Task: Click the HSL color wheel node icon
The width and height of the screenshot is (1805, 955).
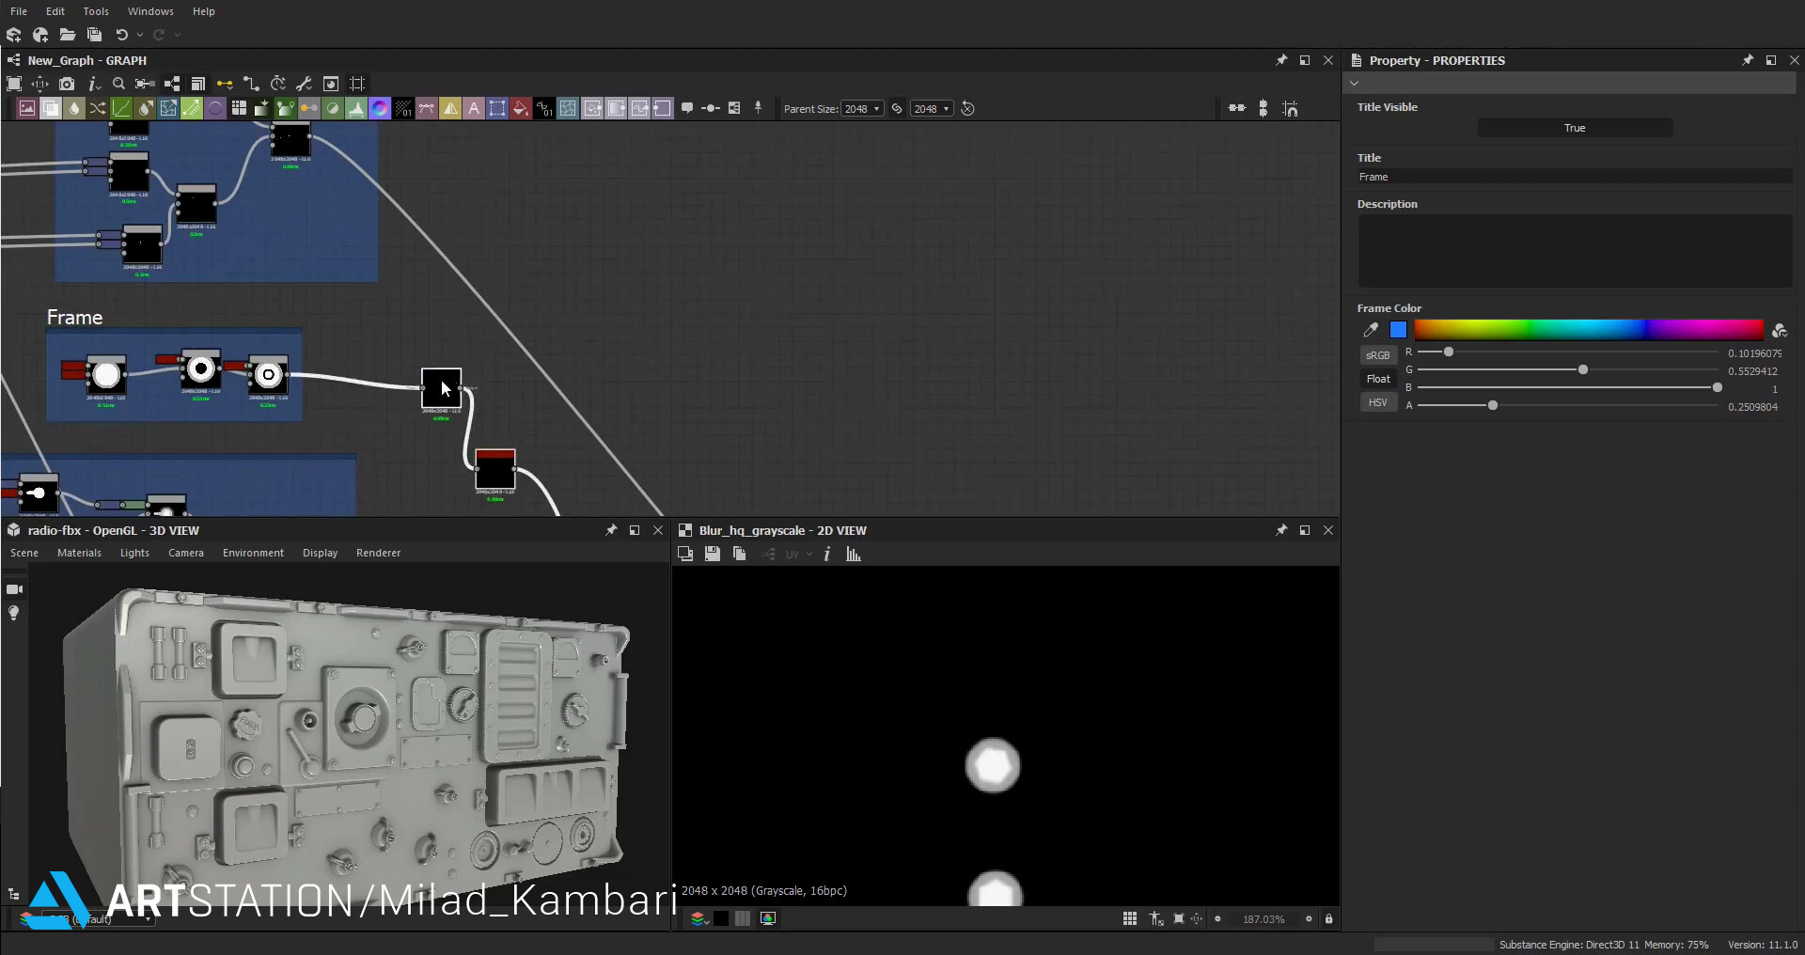Action: tap(380, 108)
